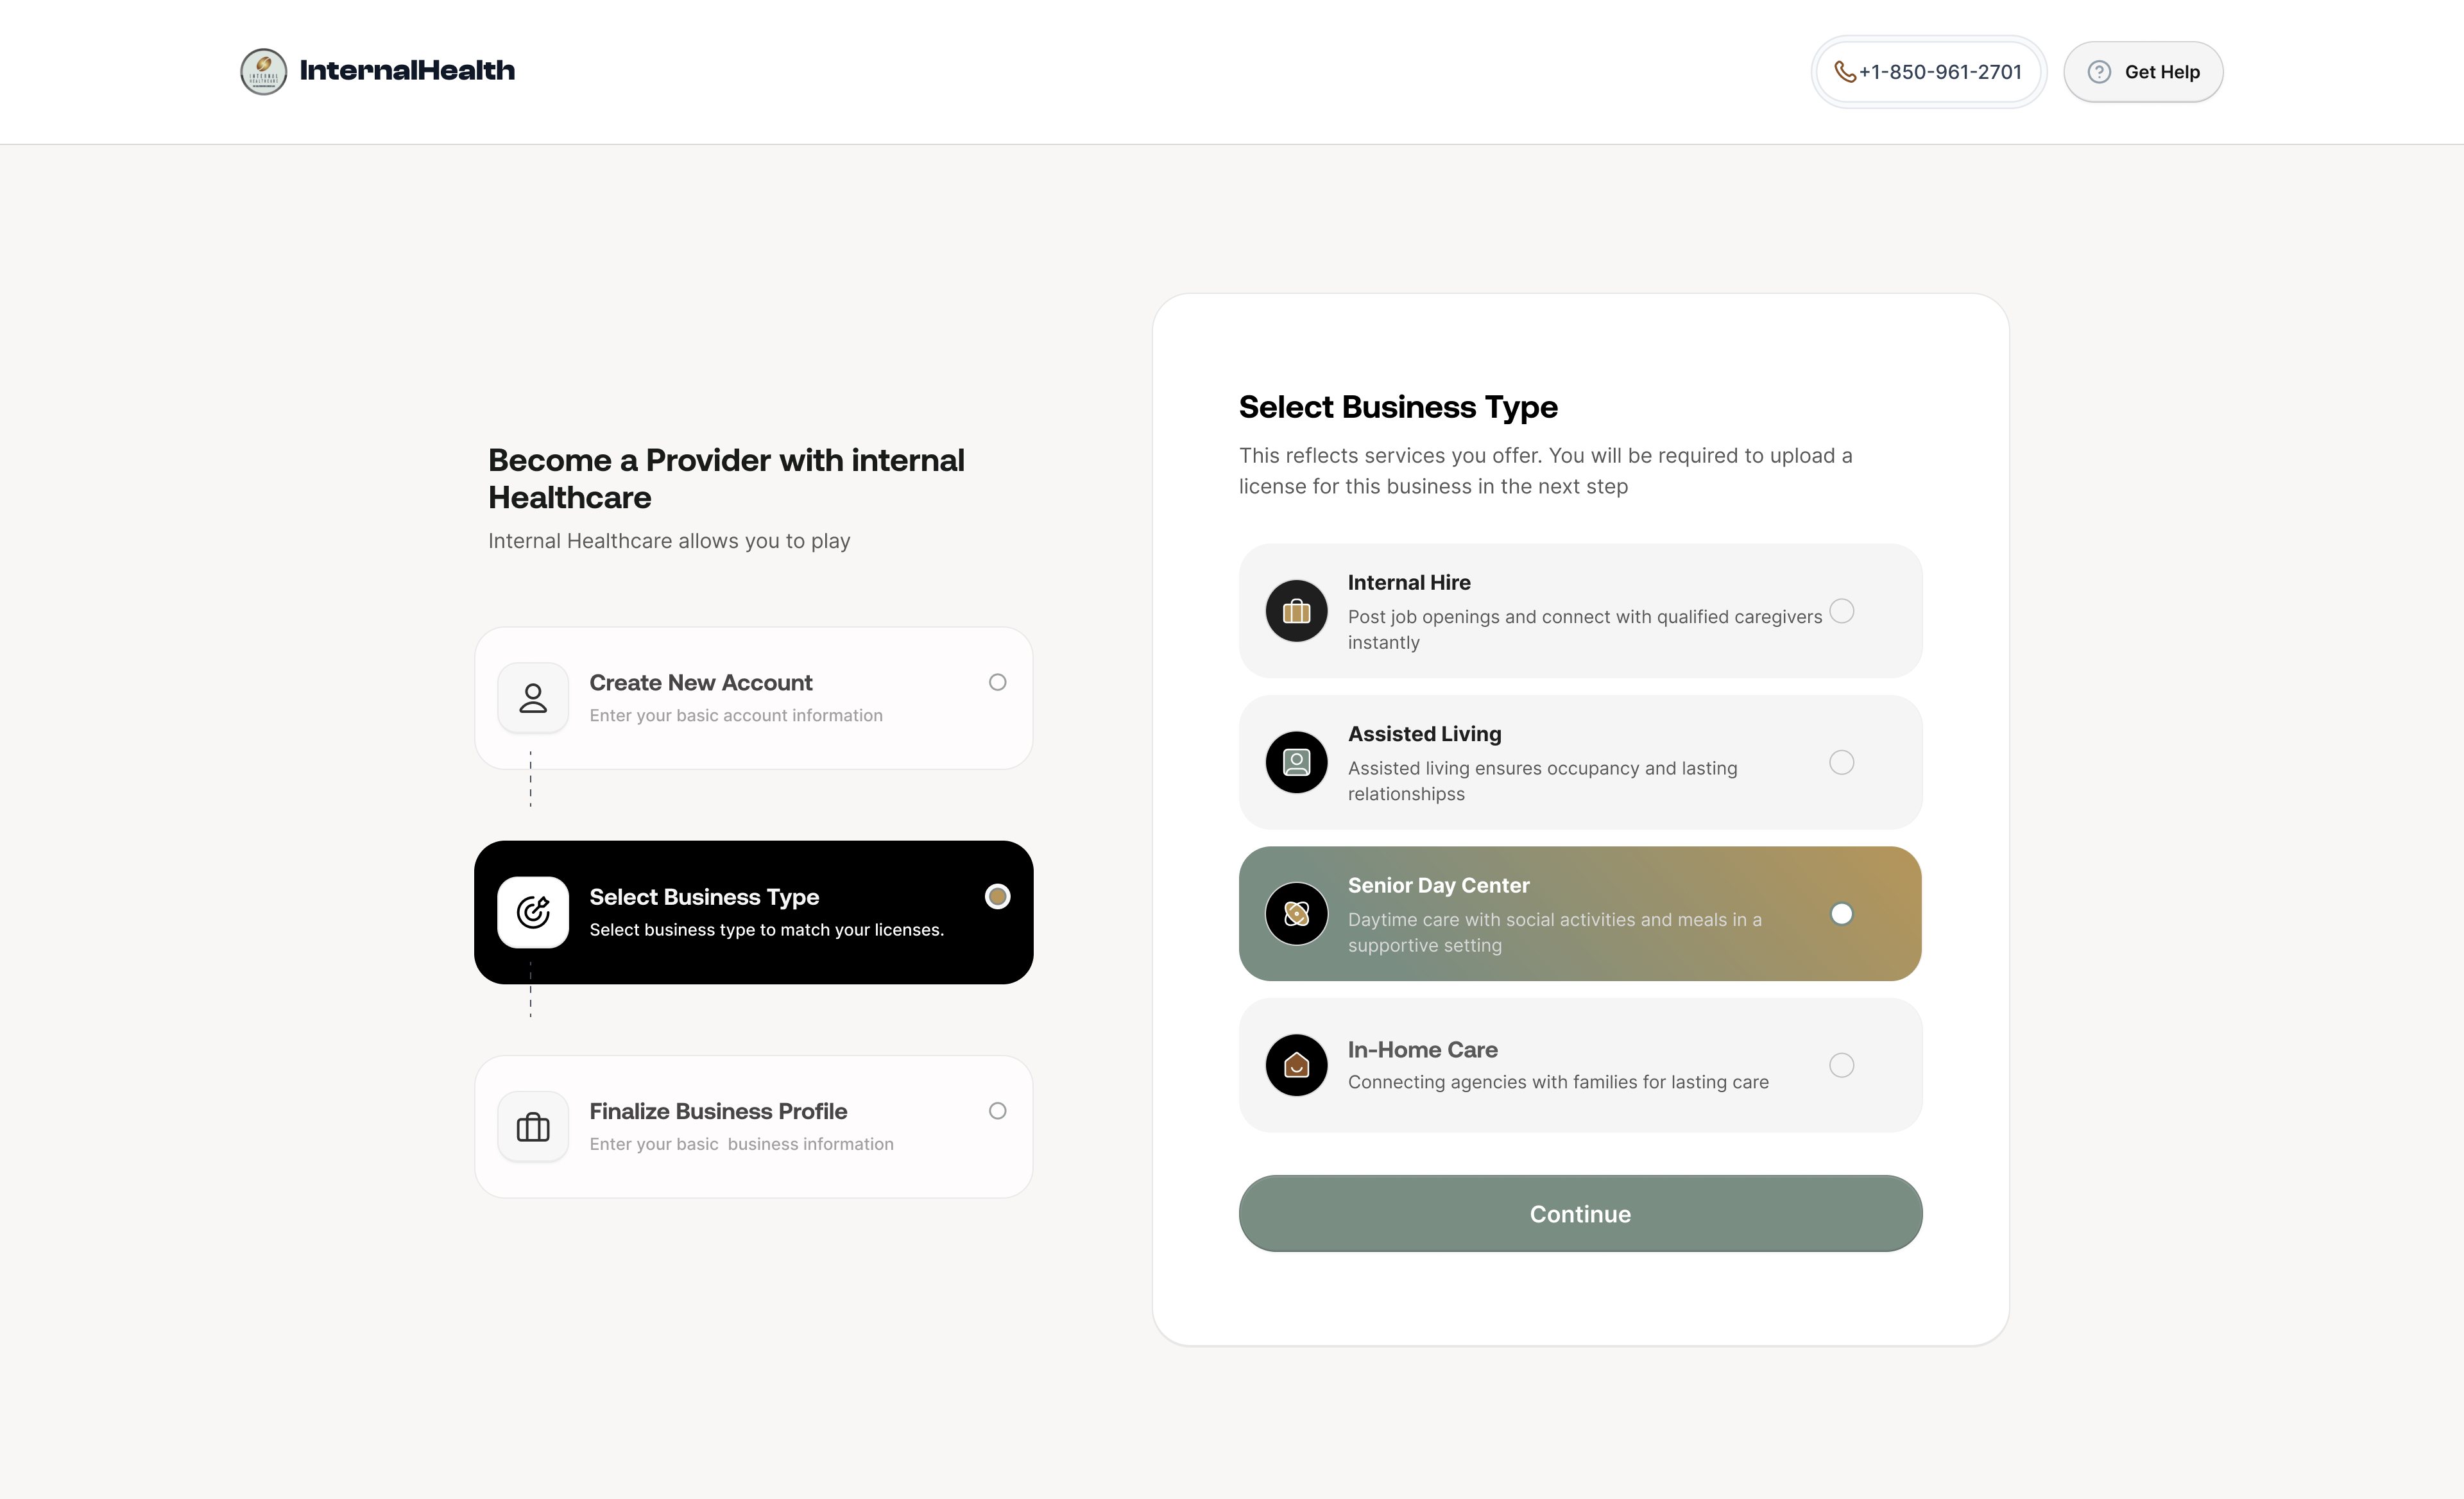Click the In-Home Care house icon
2464x1499 pixels.
1297,1065
